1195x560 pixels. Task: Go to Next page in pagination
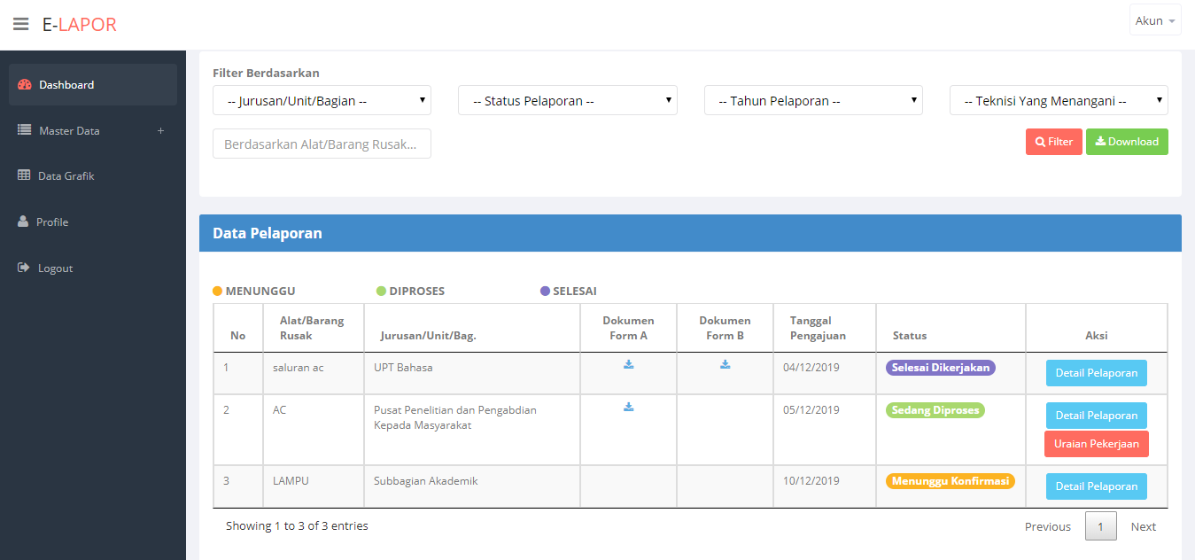pyautogui.click(x=1143, y=526)
